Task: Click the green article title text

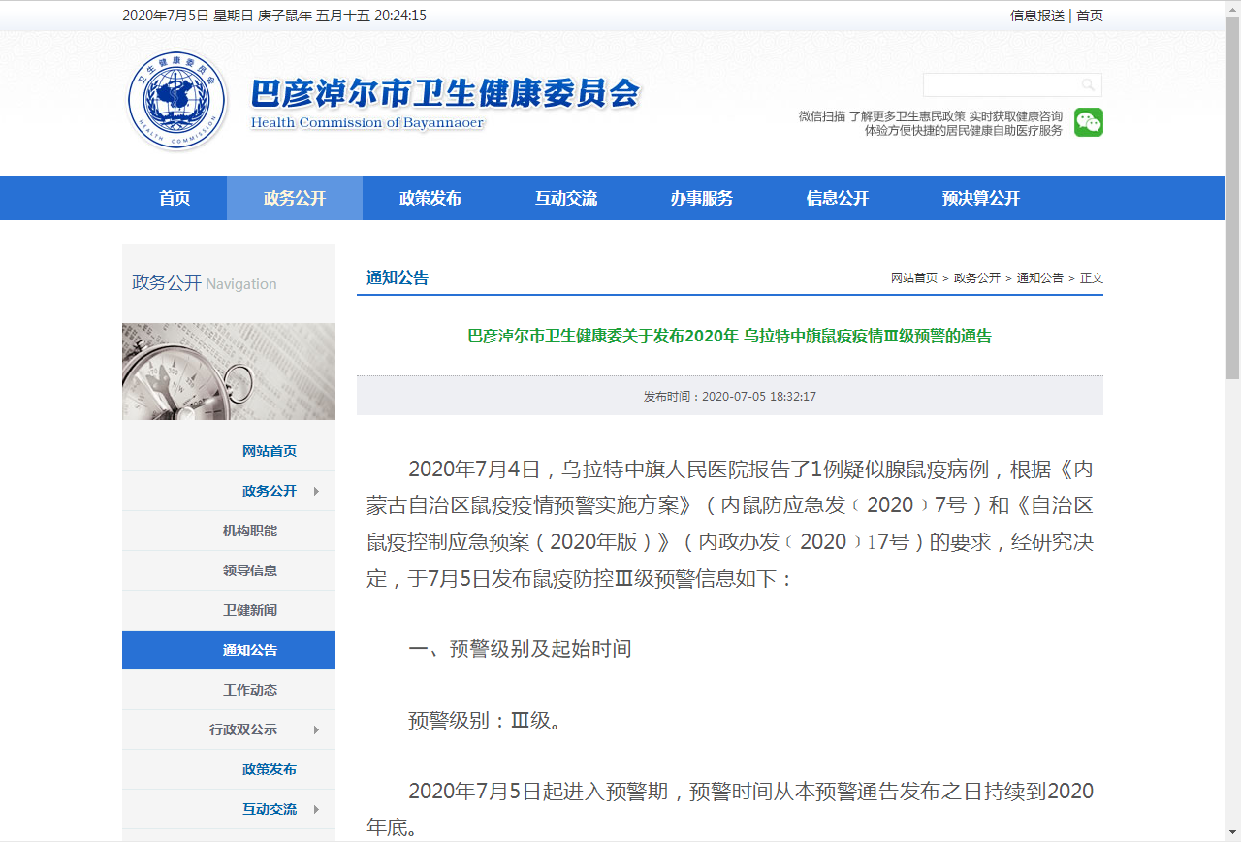Action: click(730, 337)
